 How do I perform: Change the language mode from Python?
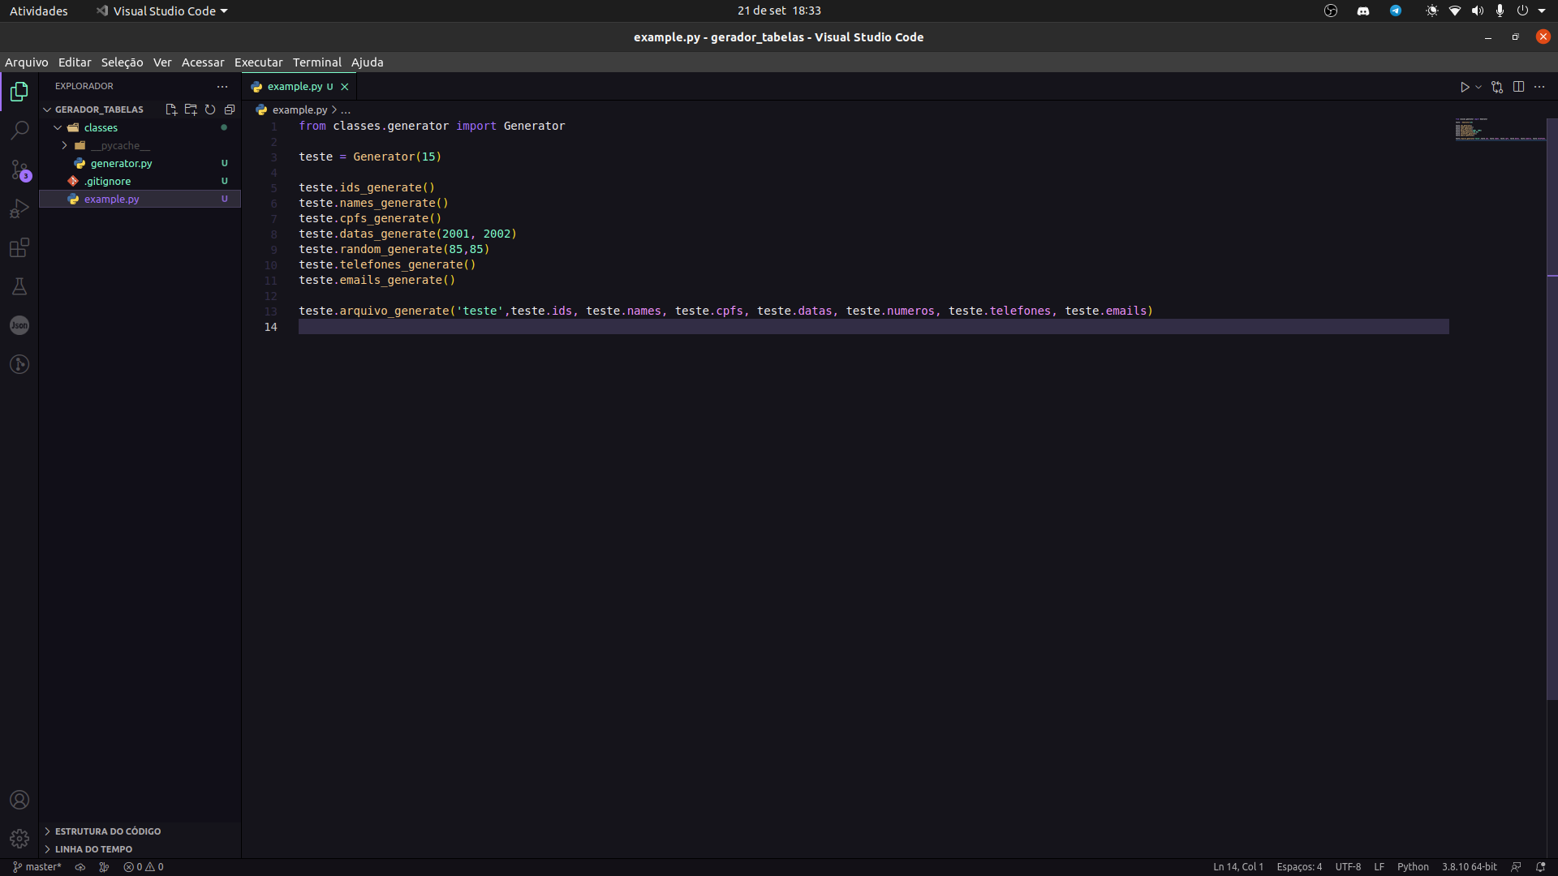[x=1415, y=866]
